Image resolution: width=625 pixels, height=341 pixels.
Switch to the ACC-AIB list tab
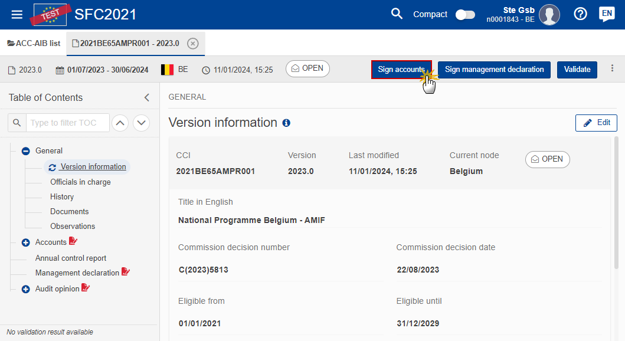coord(34,44)
